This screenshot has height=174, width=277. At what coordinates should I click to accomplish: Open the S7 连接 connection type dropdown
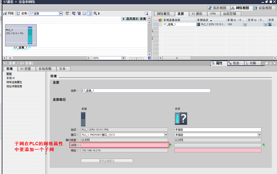pyautogui.click(x=61, y=13)
